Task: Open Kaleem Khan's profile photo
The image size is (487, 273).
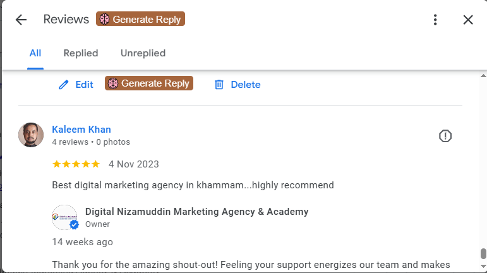Action: coord(31,135)
